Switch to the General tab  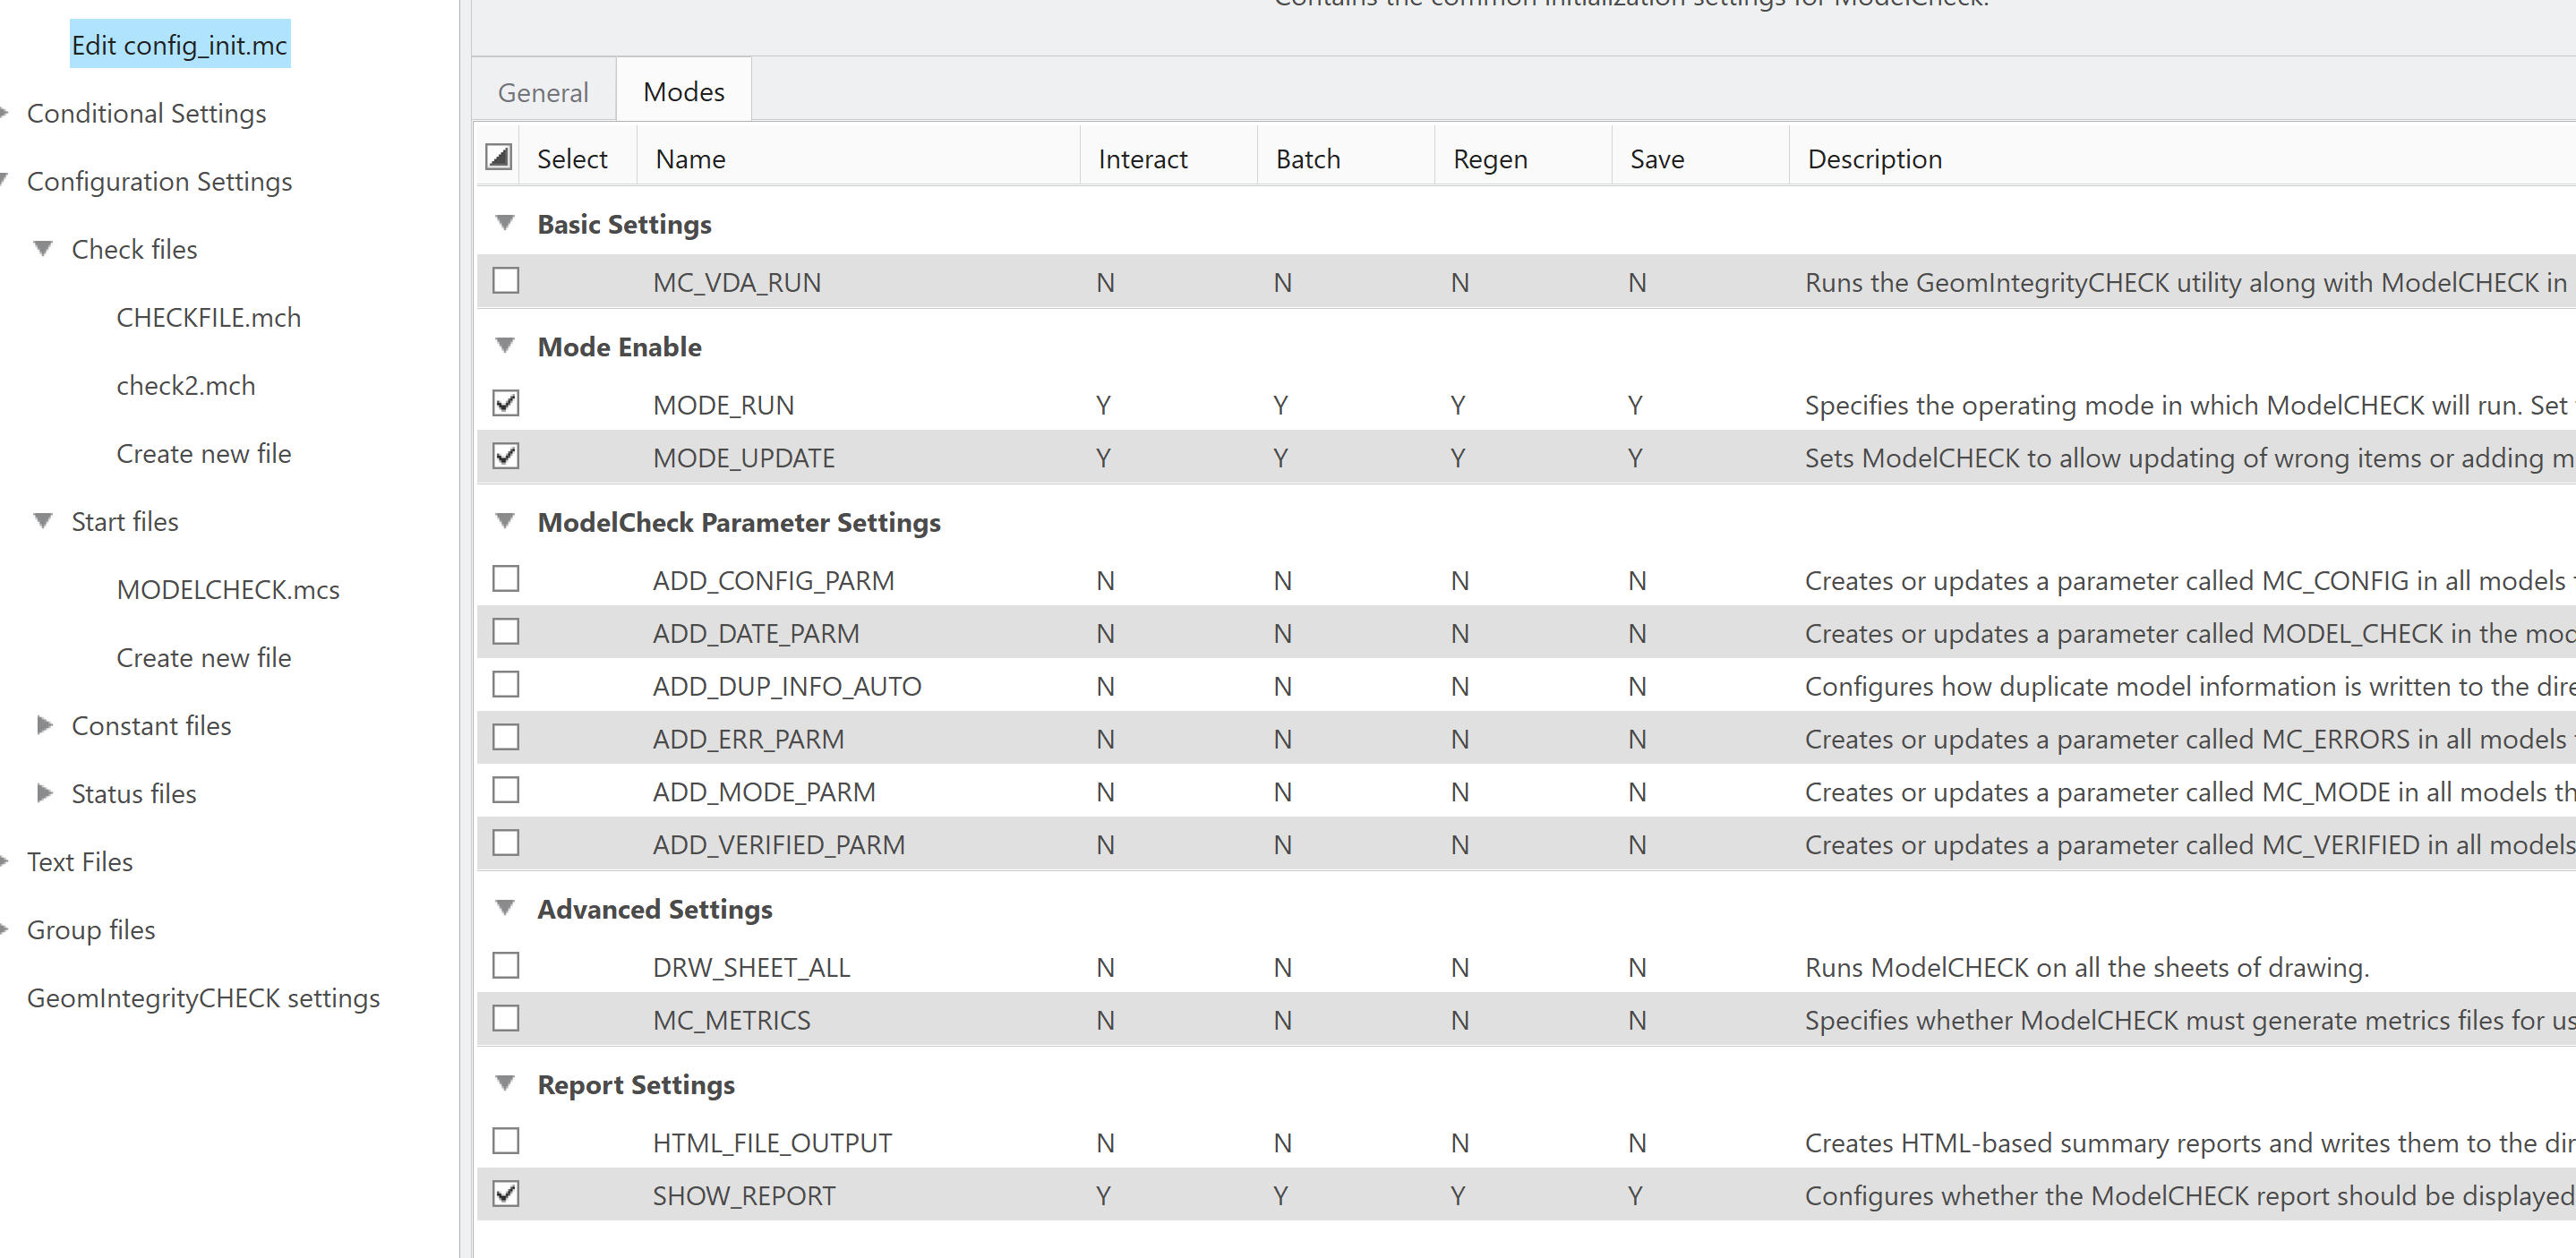click(542, 91)
